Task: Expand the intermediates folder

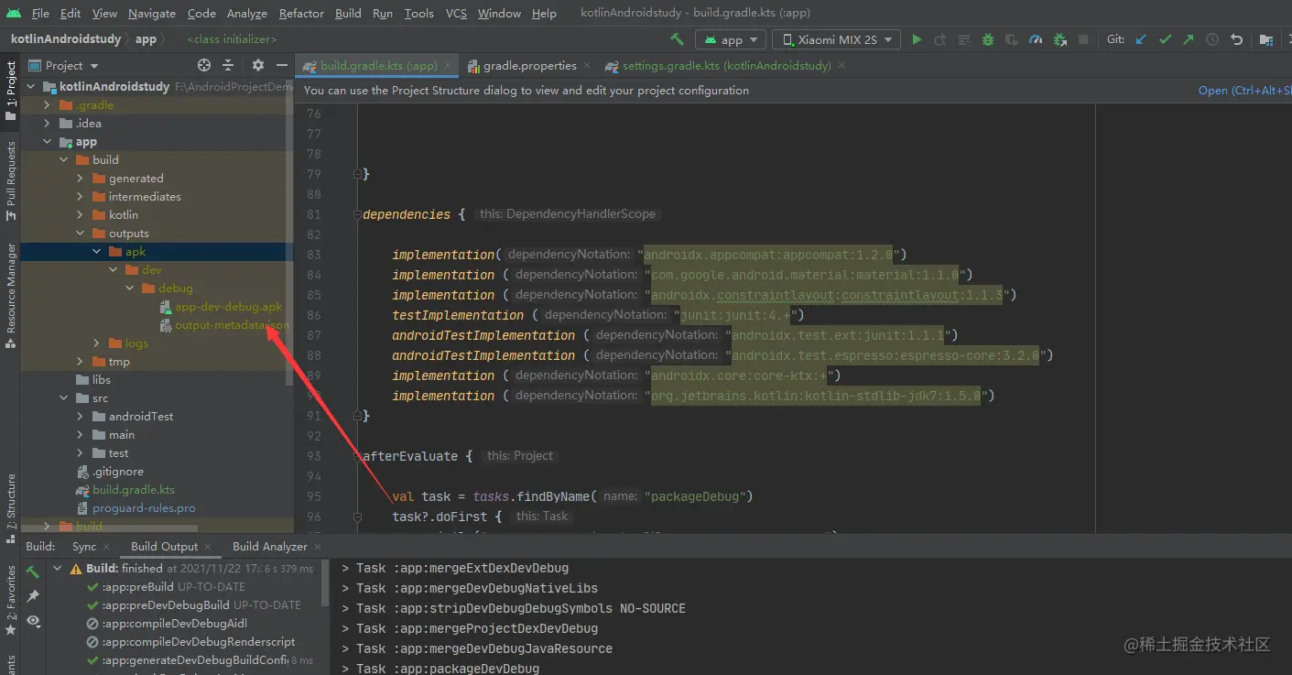Action: click(81, 197)
